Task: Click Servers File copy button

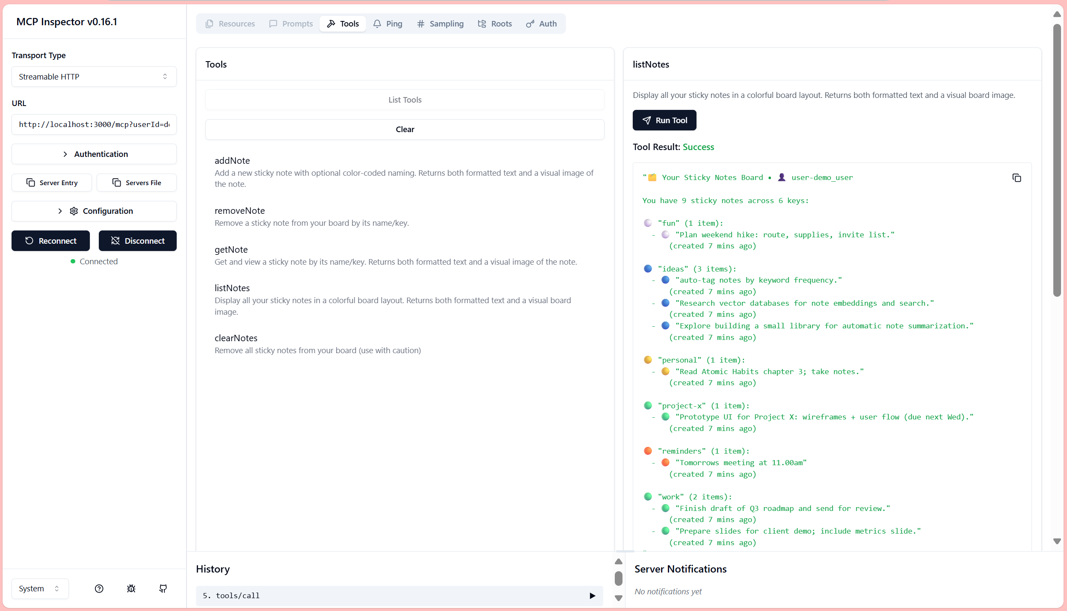Action: tap(136, 183)
